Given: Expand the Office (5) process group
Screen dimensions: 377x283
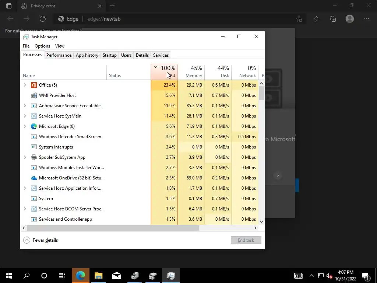Looking at the screenshot, I should [25, 85].
